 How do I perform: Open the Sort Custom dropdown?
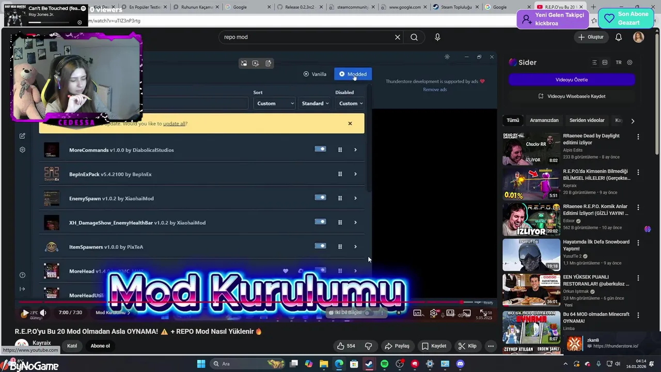click(275, 103)
